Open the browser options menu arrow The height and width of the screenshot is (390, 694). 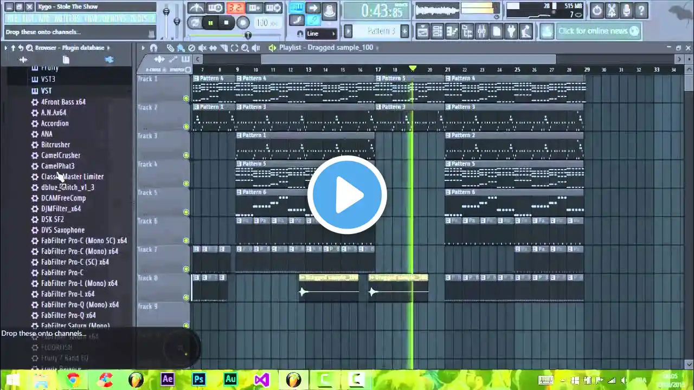(5, 48)
